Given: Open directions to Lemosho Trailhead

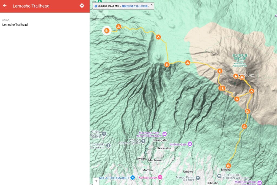Looking at the screenshot, I should 82,6.
